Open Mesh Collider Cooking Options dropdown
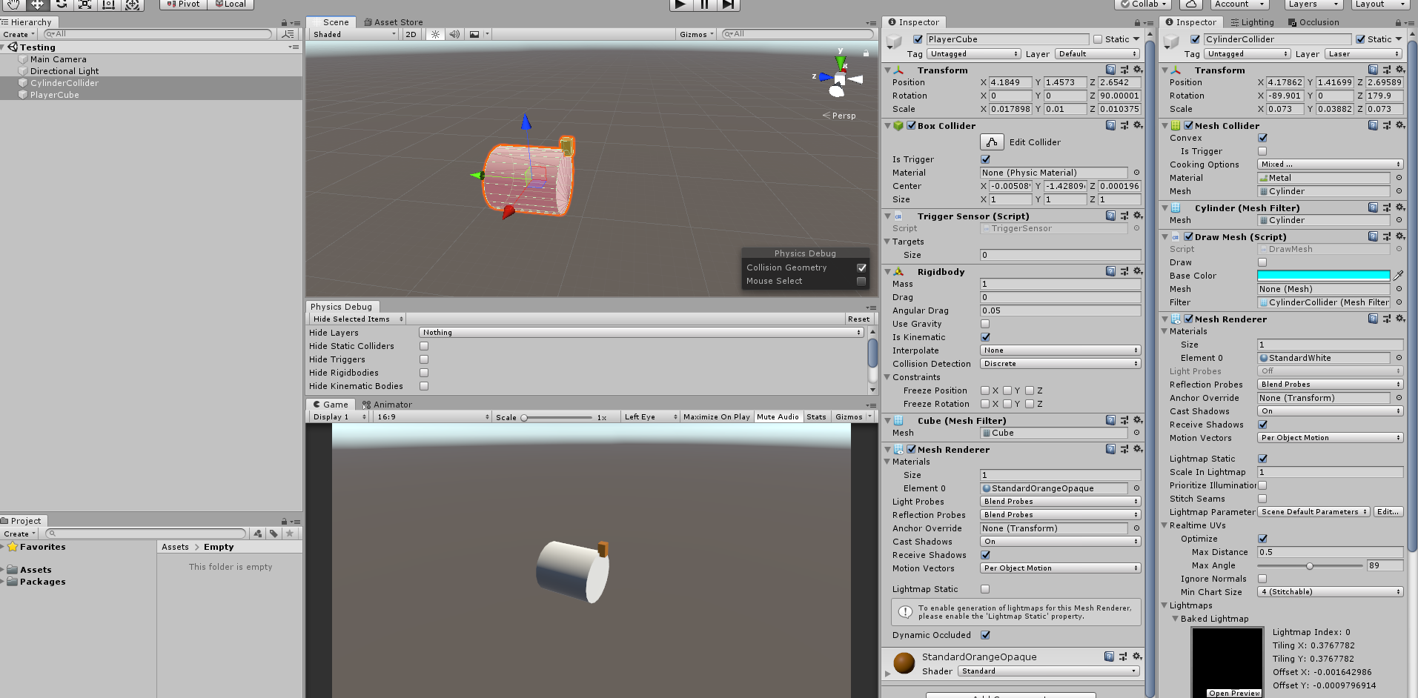 pyautogui.click(x=1330, y=164)
